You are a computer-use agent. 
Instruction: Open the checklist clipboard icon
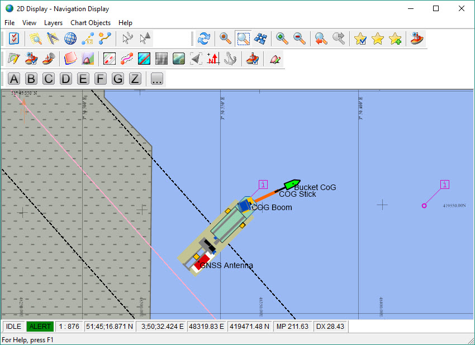click(x=14, y=38)
